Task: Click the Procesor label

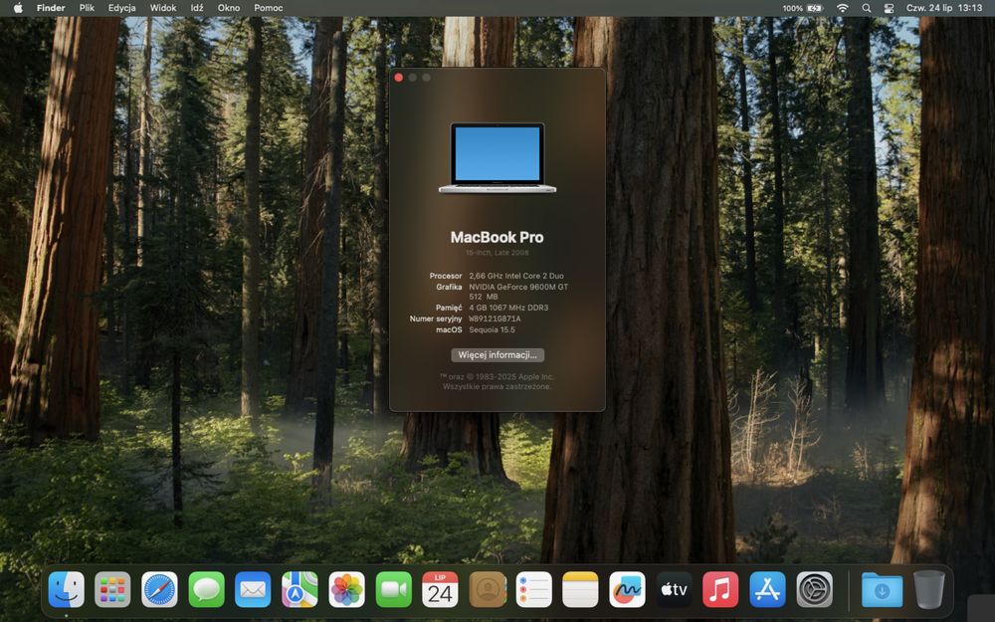Action: 446,276
